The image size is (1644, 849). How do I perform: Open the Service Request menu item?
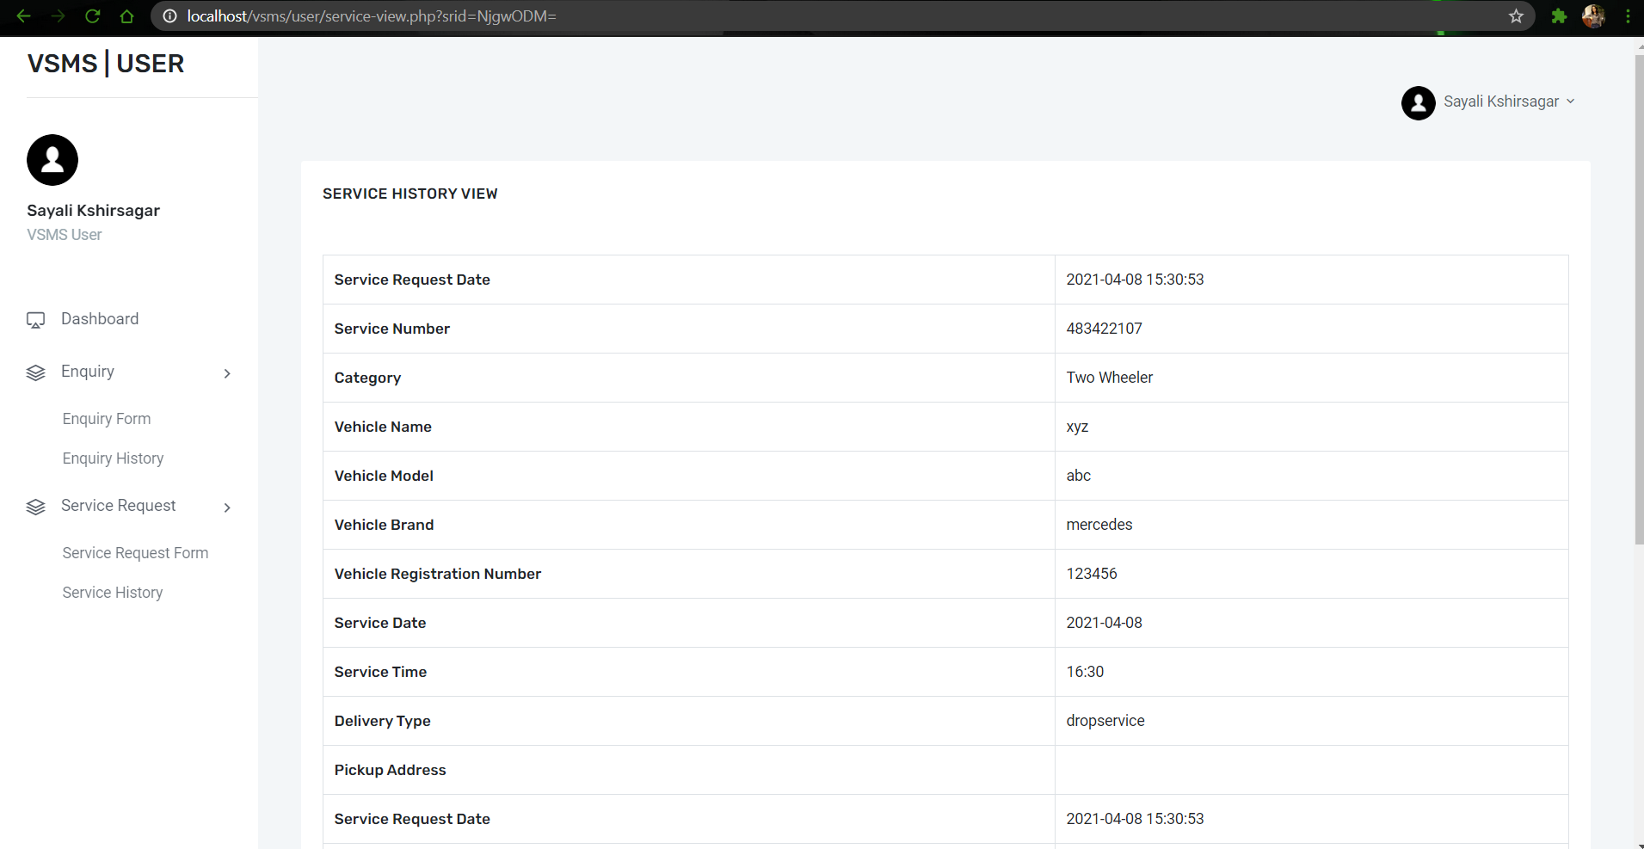coord(118,506)
